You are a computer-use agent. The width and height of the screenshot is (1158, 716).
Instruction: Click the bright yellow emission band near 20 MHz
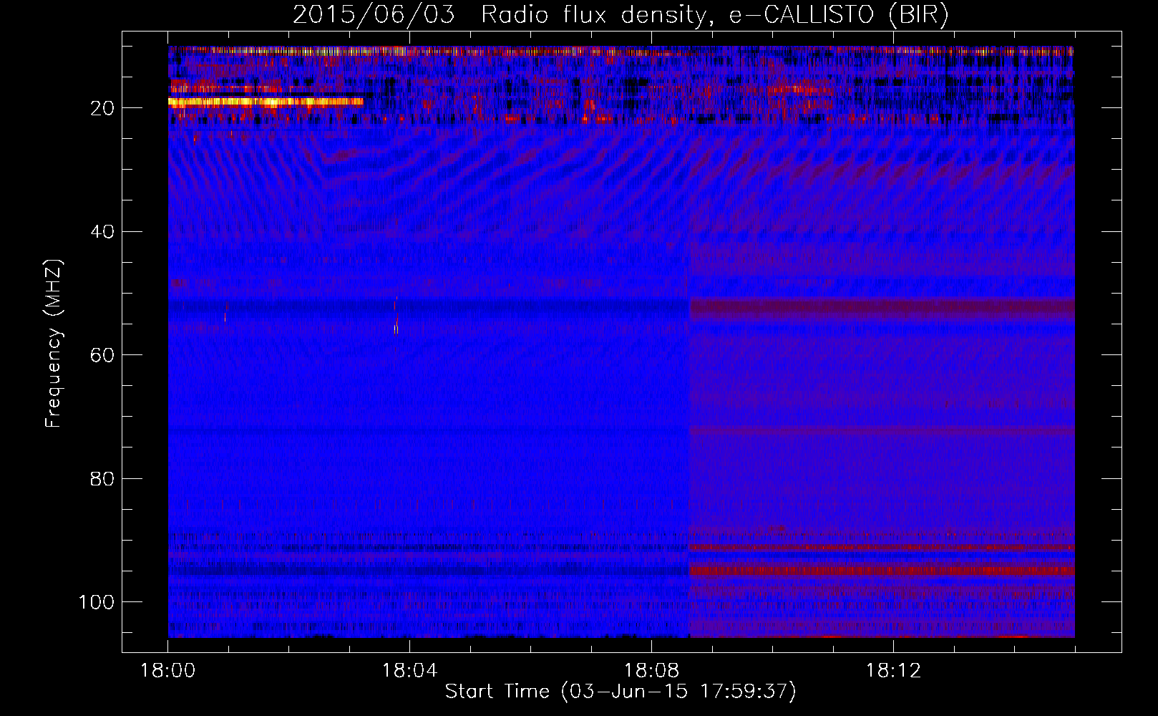click(266, 102)
